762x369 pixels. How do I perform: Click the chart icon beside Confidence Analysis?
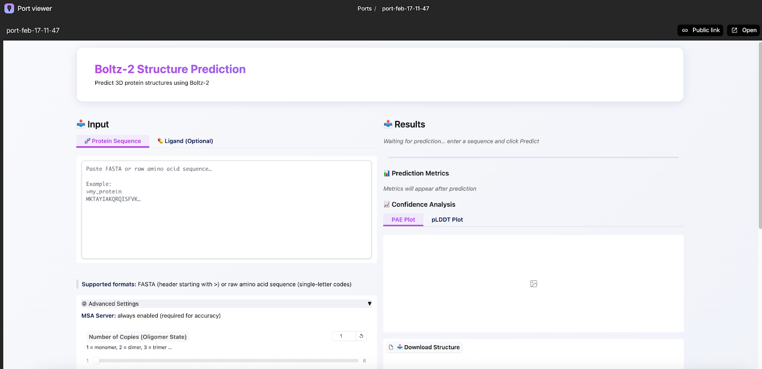(x=387, y=204)
